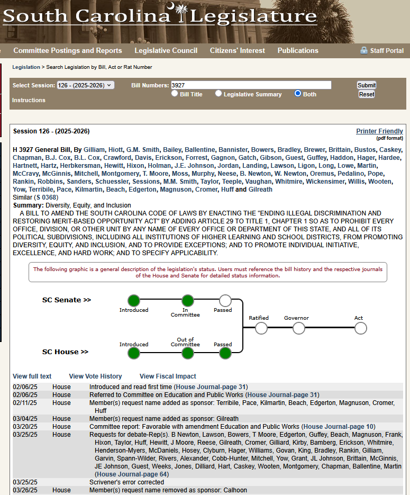Image resolution: width=410 pixels, height=495 pixels.
Task: Select the Bill Title radio button
Action: point(175,94)
